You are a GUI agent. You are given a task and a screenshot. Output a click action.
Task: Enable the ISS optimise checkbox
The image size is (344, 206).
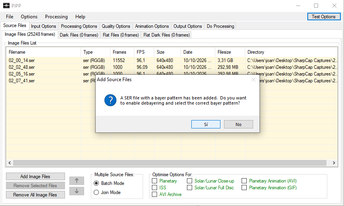tap(154, 188)
